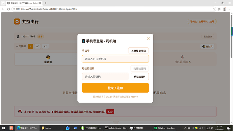Open 任务管理器 from the taskbar
The image size is (233, 131).
[x=140, y=128]
